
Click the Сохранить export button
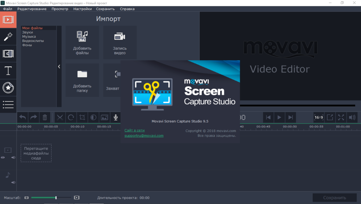pyautogui.click(x=335, y=198)
